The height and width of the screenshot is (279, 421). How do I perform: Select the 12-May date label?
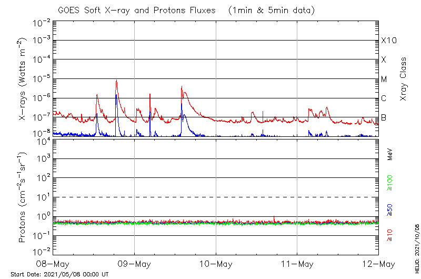click(378, 263)
